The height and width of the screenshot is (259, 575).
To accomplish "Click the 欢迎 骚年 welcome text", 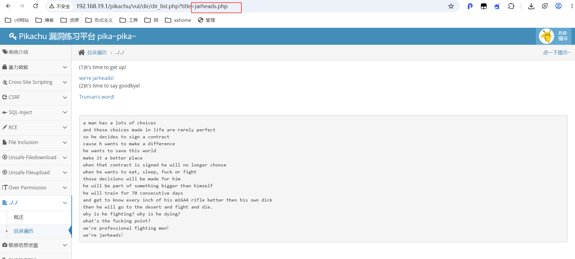I will click(563, 36).
